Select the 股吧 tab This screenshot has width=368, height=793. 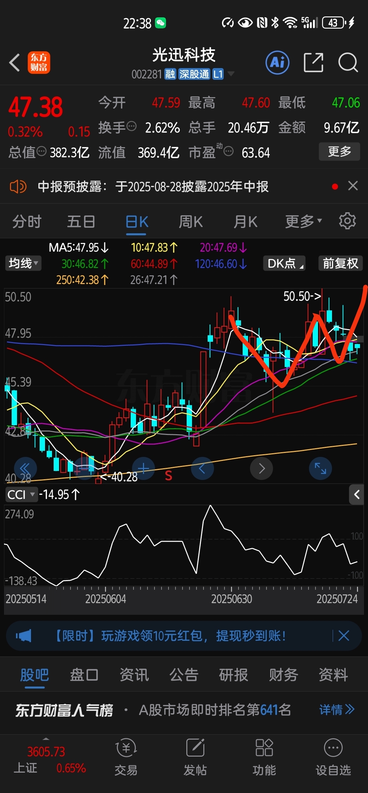pos(34,675)
